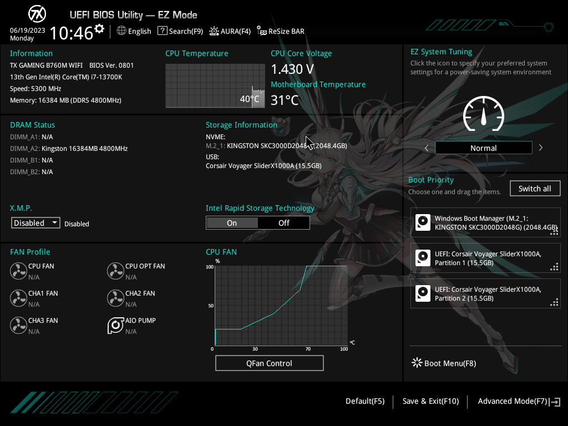Click the EZ System Tuning gauge icon

point(483,115)
